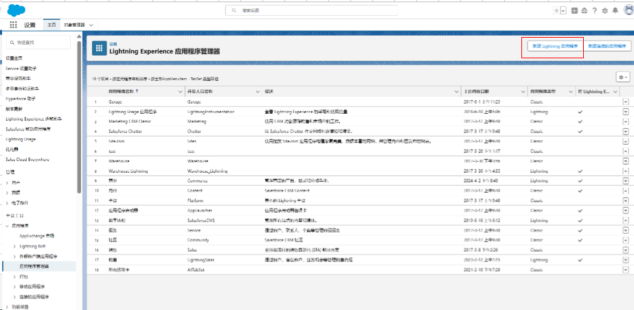634x310 pixels.
Task: Switch to the 主页 tab
Action: [52, 25]
